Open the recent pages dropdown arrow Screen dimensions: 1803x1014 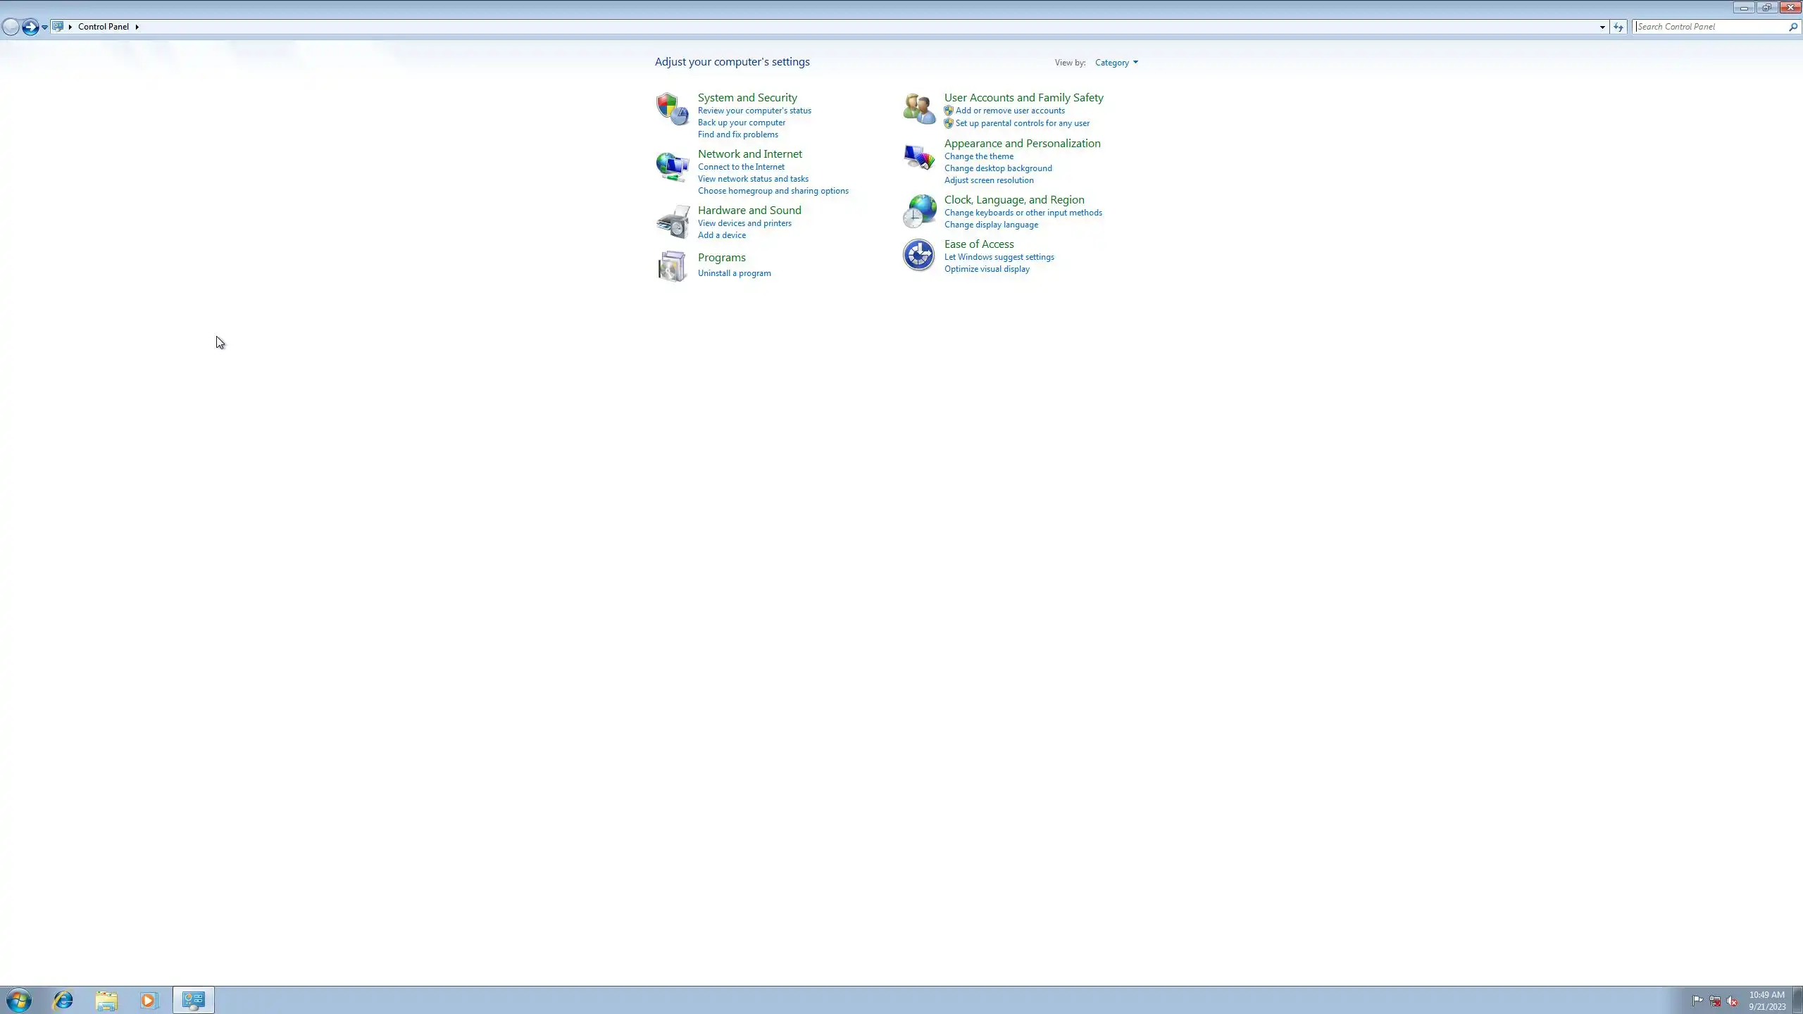[x=44, y=27]
